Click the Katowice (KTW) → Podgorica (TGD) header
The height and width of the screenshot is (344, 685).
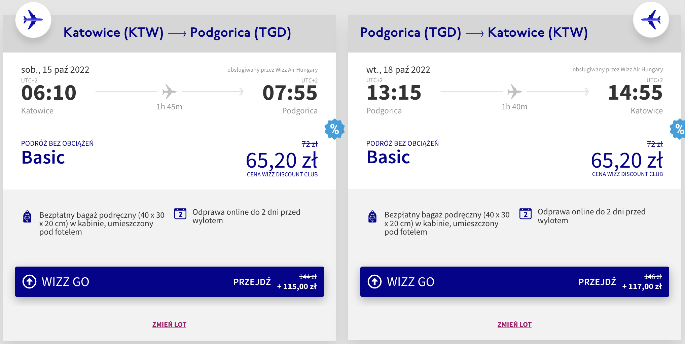pos(177,33)
